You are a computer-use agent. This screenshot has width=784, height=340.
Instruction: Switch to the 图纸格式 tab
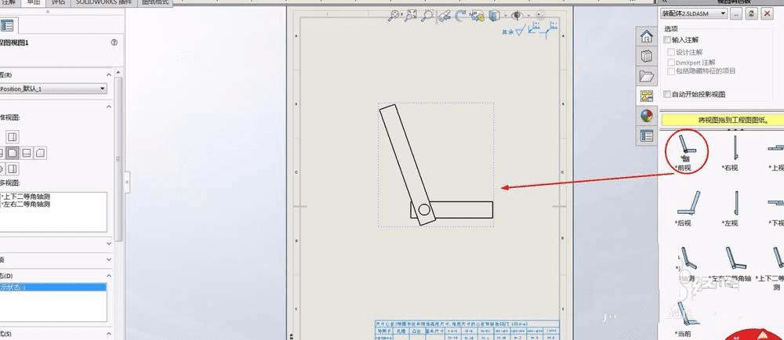[155, 2]
